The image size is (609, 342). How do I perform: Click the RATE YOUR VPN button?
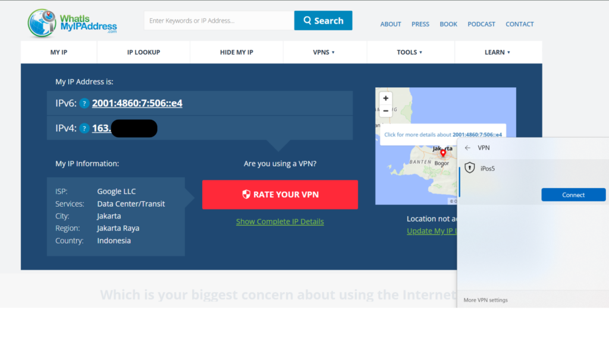(x=280, y=195)
